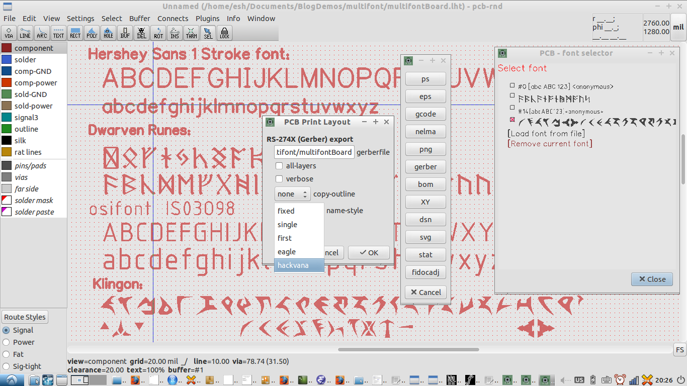Open the Route Styles button

(25, 317)
